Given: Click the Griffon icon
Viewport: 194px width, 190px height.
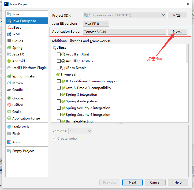Looking at the screenshot, I should [9, 105].
